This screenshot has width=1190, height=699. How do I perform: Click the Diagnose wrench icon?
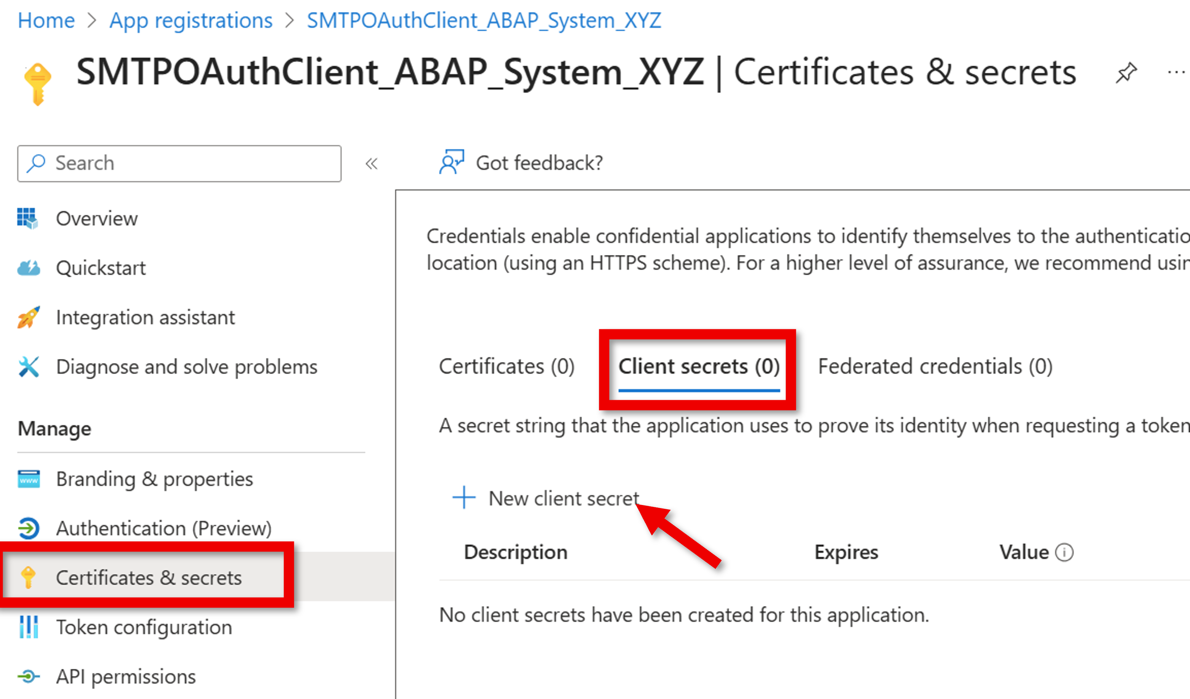tap(28, 367)
